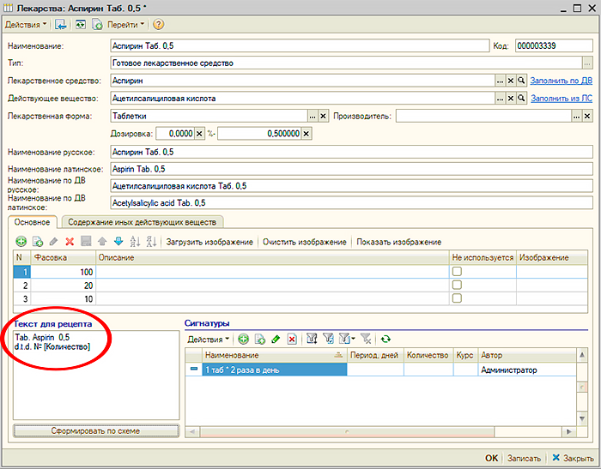Open the Перейти dropdown menu
601x469 pixels.
point(126,25)
